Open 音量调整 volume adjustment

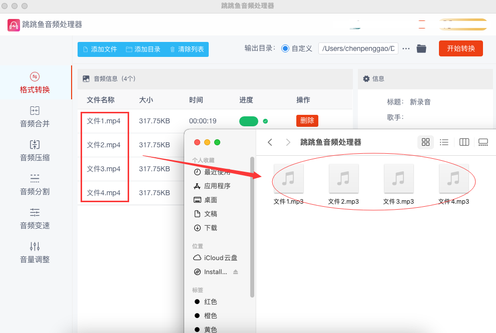(35, 253)
